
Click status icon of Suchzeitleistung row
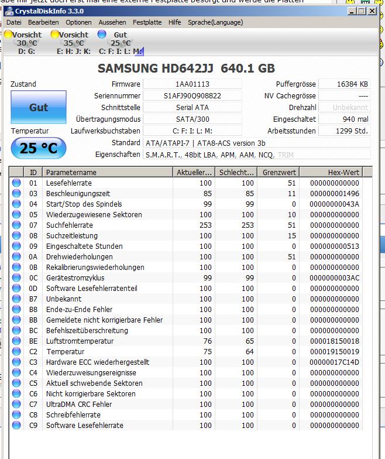16,235
